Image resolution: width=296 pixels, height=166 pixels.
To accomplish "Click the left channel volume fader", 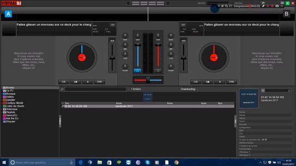I will click(x=138, y=45).
